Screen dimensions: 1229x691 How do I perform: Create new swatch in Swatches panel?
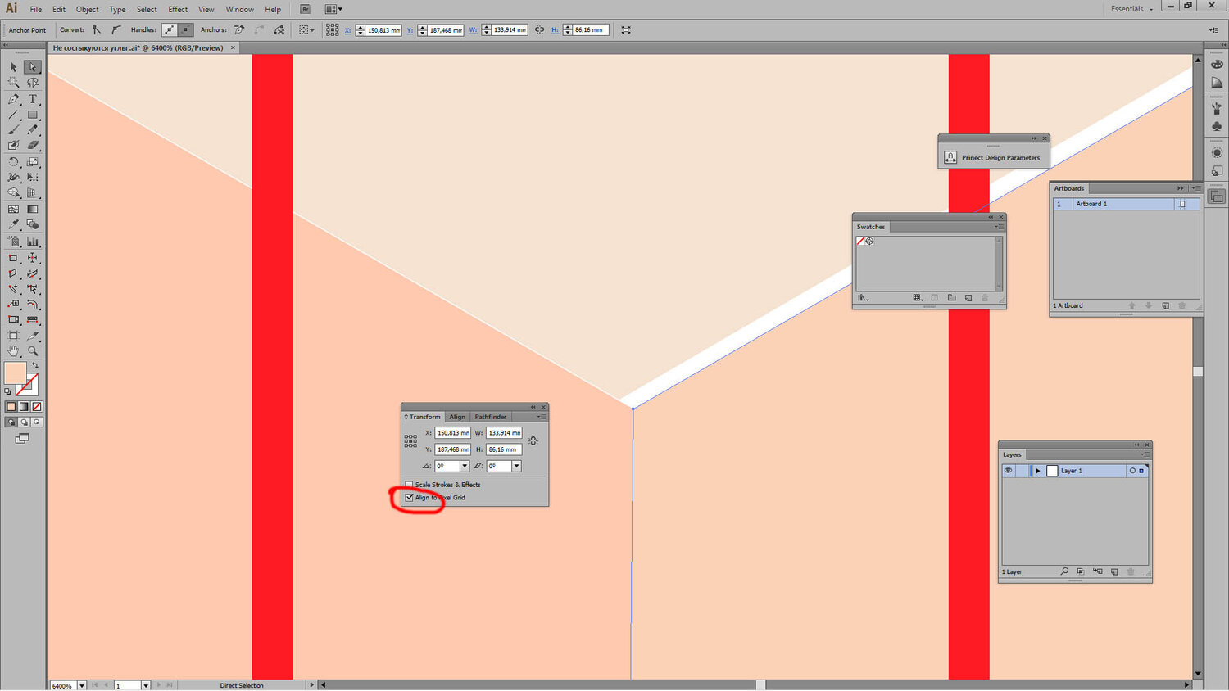tap(968, 298)
